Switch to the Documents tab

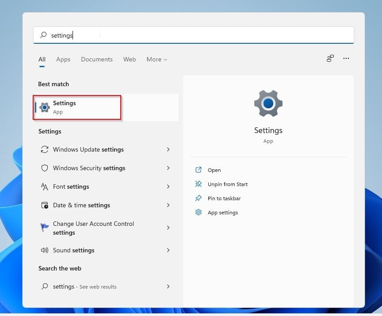tap(97, 59)
